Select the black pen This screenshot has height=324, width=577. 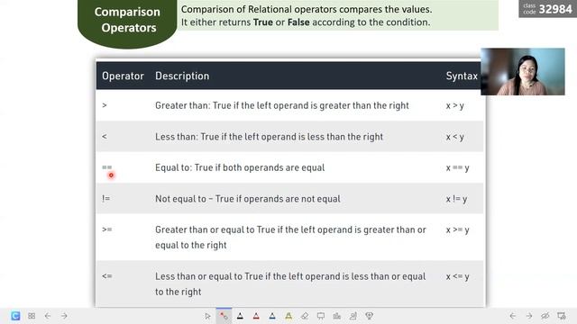240,316
